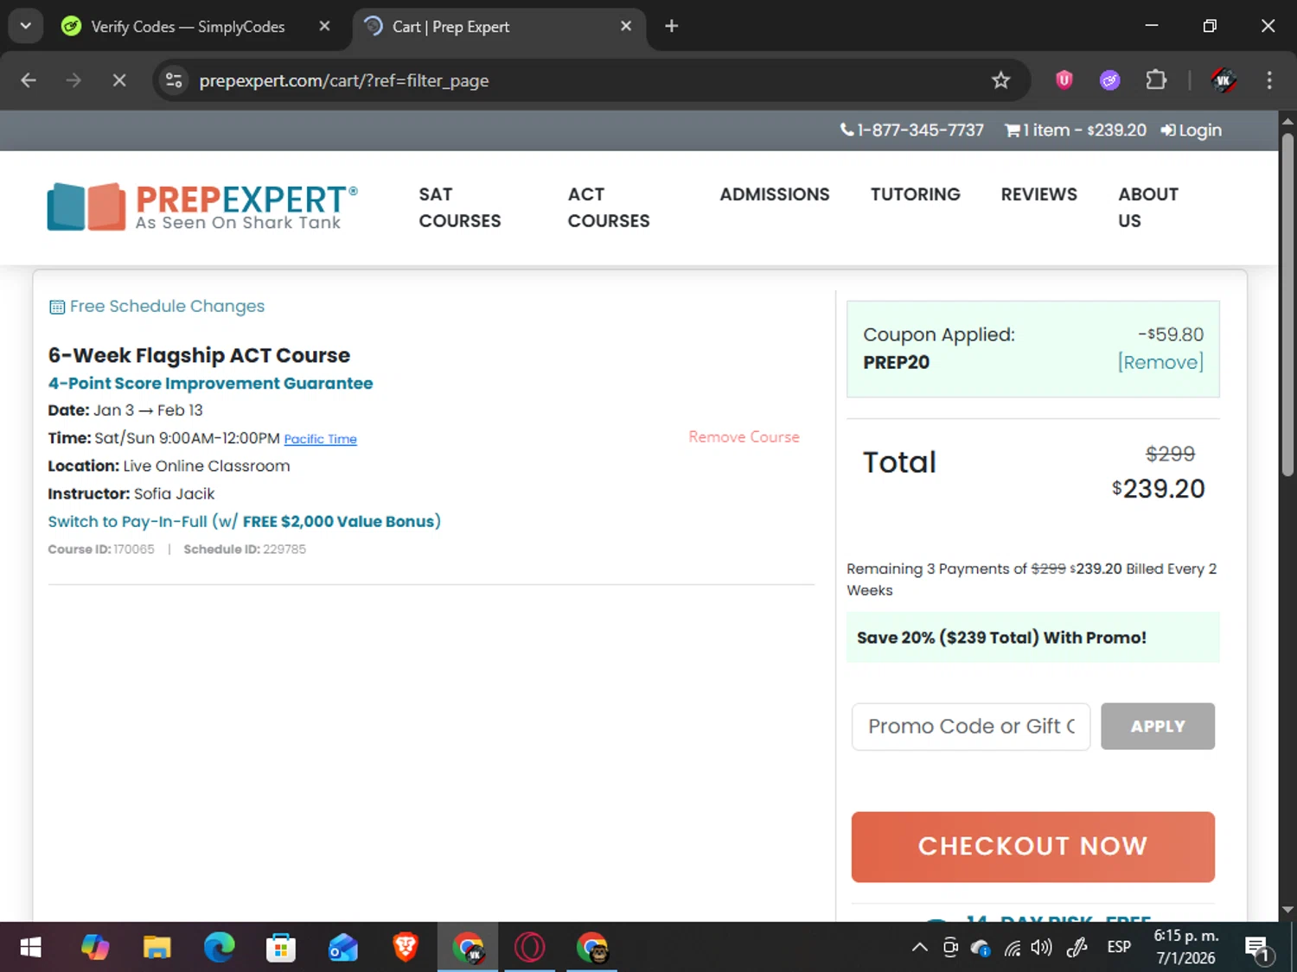The height and width of the screenshot is (972, 1297).
Task: Close the Verify Codes — SimplyCodes tab
Action: (x=324, y=26)
